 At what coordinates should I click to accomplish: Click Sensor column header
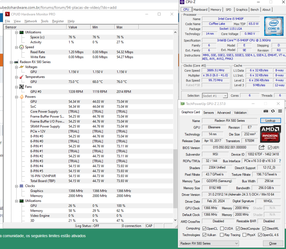35,27
